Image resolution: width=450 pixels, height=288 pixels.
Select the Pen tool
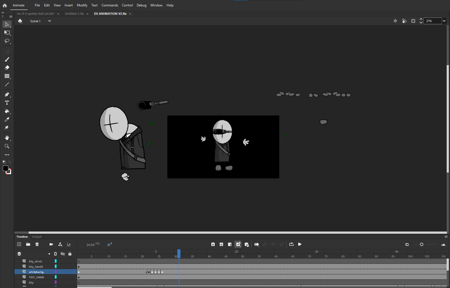tap(7, 94)
